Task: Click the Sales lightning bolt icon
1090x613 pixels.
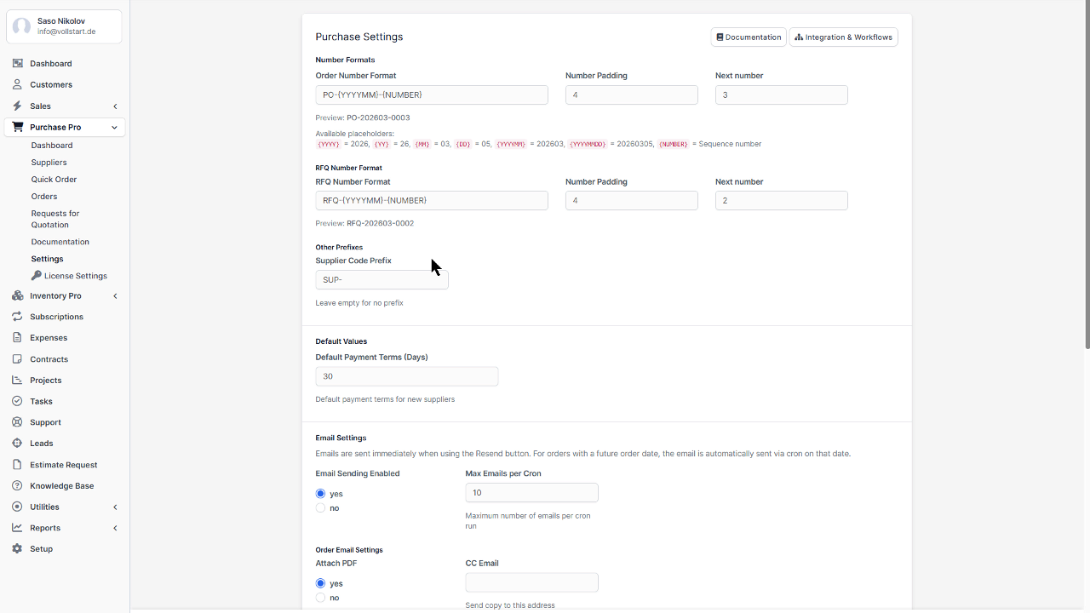Action: pyautogui.click(x=17, y=106)
